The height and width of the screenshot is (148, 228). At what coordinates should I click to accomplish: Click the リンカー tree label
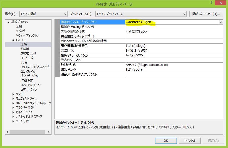[x=20, y=94]
